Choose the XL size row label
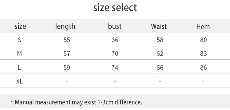 point(19,81)
